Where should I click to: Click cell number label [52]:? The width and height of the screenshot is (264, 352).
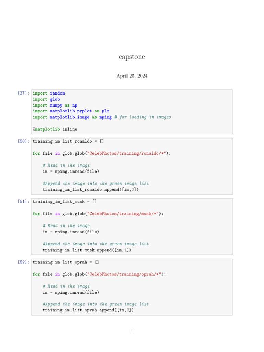(x=24, y=262)
